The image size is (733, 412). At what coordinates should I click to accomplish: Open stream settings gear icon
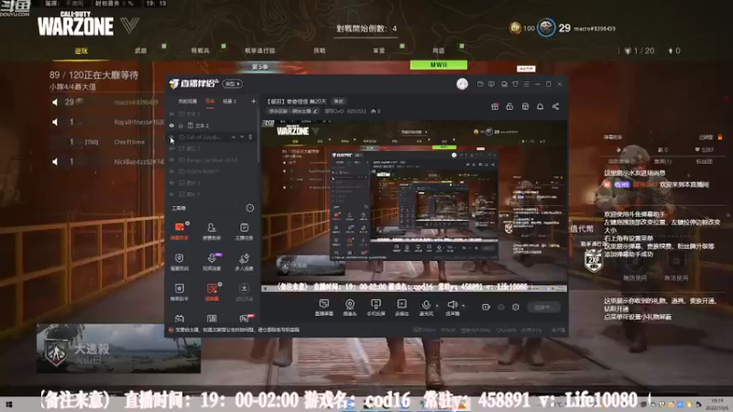pos(516,307)
